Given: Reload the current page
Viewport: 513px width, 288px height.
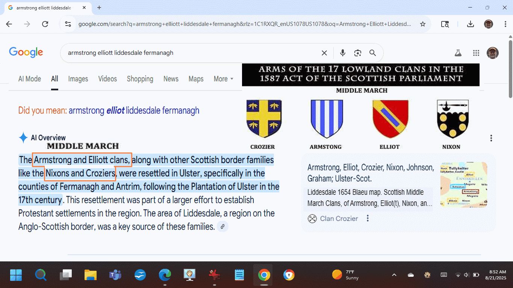Looking at the screenshot, I should pyautogui.click(x=45, y=24).
